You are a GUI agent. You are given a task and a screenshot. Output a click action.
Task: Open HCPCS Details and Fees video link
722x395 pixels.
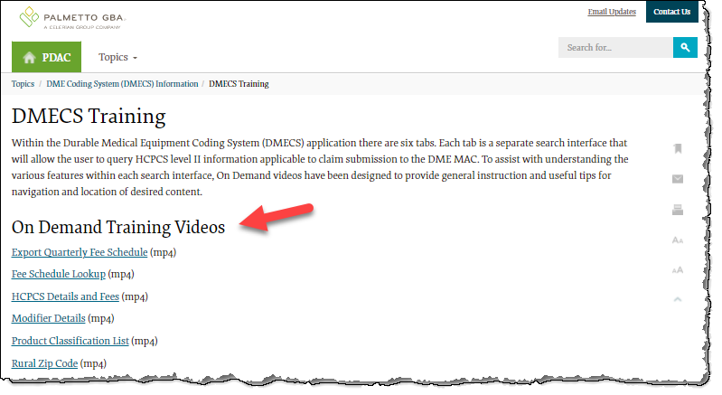65,296
